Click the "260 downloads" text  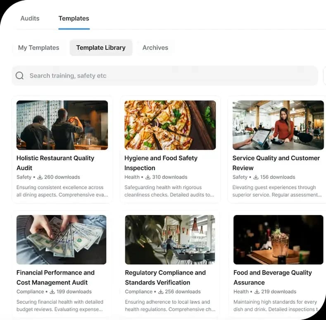pyautogui.click(x=62, y=177)
